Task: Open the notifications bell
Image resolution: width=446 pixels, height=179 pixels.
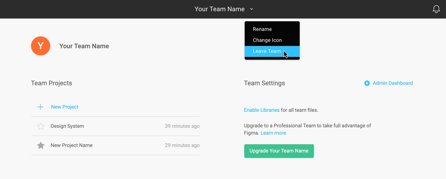Action: point(436,9)
